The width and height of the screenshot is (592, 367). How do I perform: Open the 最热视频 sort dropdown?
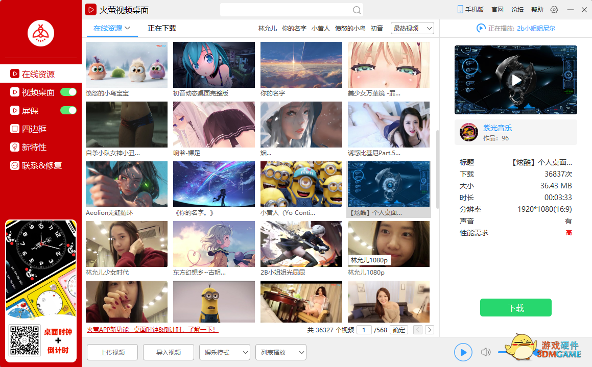[412, 28]
